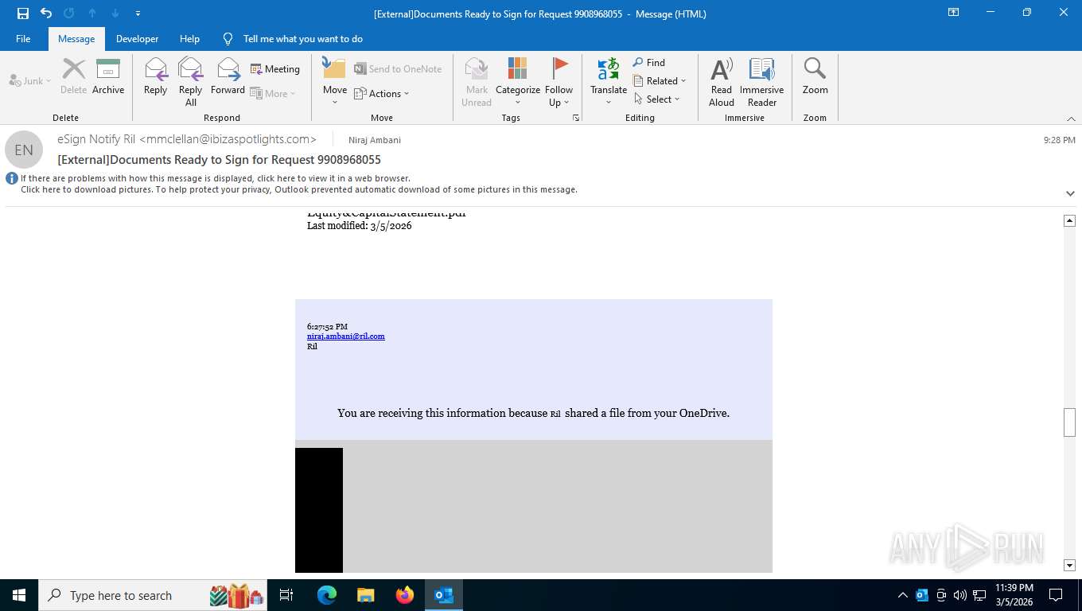1082x611 pixels.
Task: Start Read Aloud
Action: 722,81
